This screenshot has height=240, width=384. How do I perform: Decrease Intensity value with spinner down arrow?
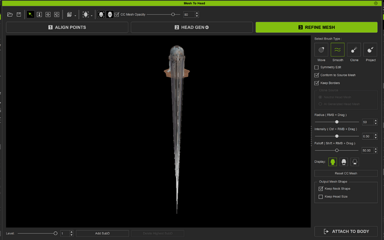tap(376, 138)
